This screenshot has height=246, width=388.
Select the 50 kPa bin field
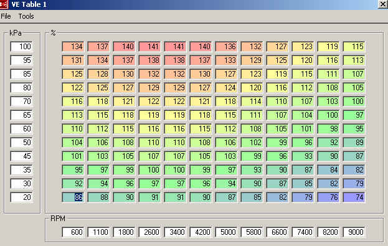coord(22,143)
